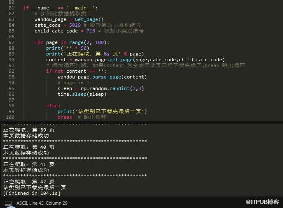Select line number 100 in the gutter
The image size is (283, 208).
(10, 117)
